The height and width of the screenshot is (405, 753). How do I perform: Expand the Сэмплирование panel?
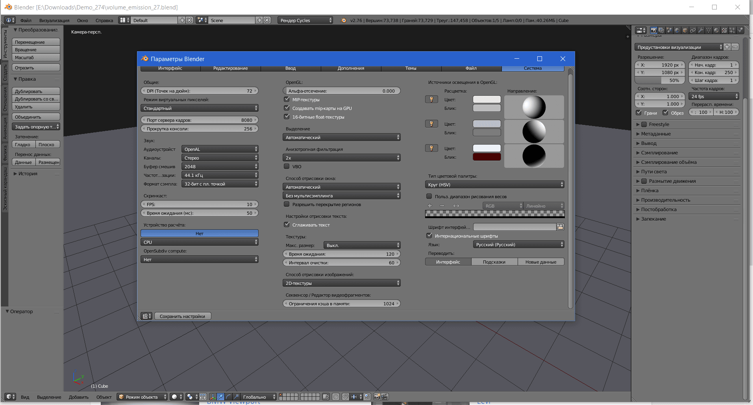[x=659, y=153]
